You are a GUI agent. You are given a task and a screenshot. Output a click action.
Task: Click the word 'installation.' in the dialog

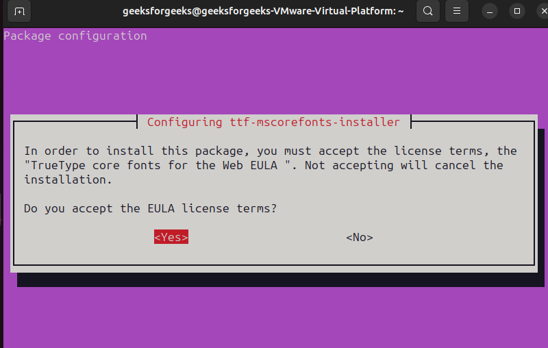(x=67, y=179)
